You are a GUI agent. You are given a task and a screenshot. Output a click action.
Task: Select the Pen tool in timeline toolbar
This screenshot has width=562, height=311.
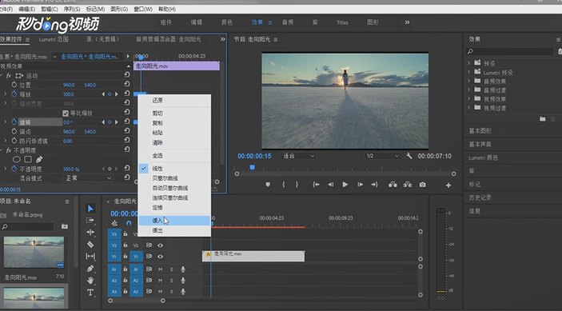tap(90, 269)
